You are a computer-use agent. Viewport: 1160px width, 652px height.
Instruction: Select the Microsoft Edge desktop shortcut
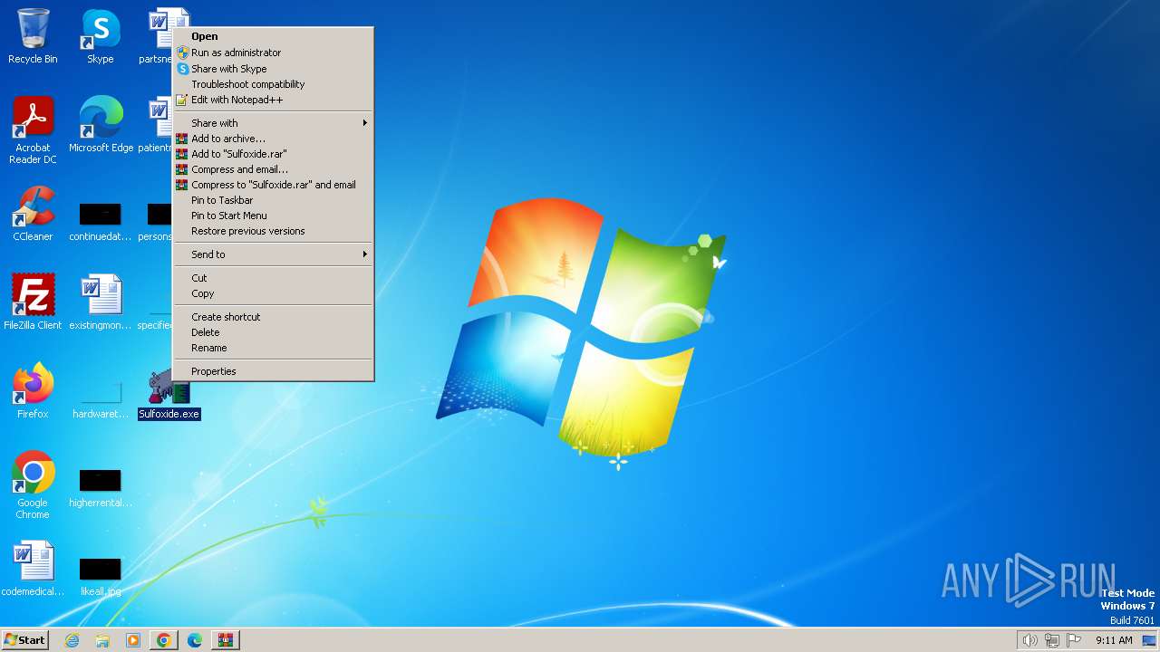click(101, 125)
